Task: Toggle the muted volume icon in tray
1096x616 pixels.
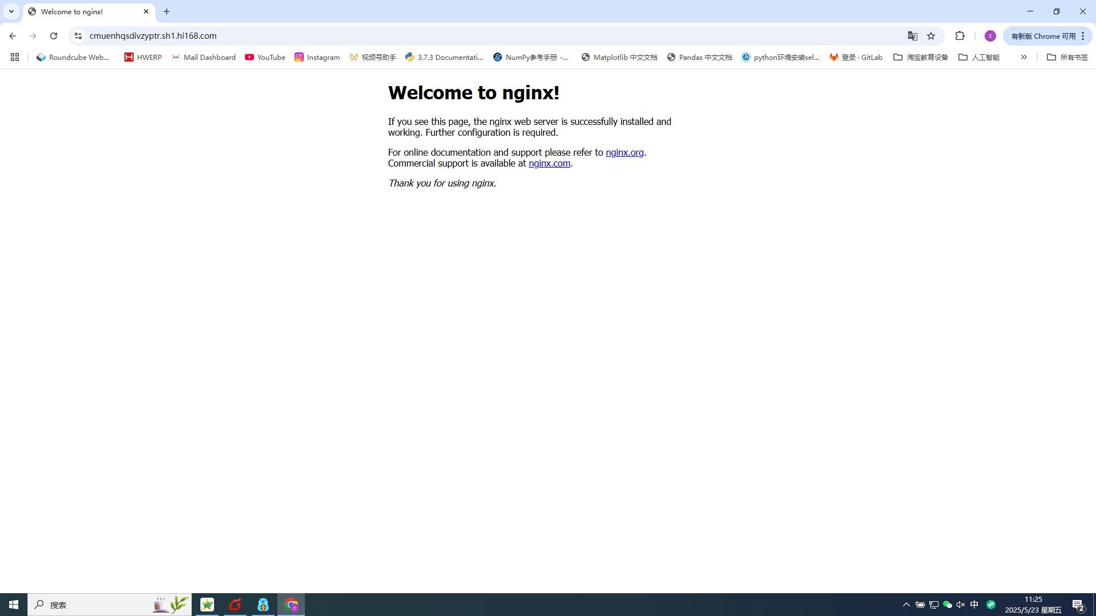Action: [961, 605]
